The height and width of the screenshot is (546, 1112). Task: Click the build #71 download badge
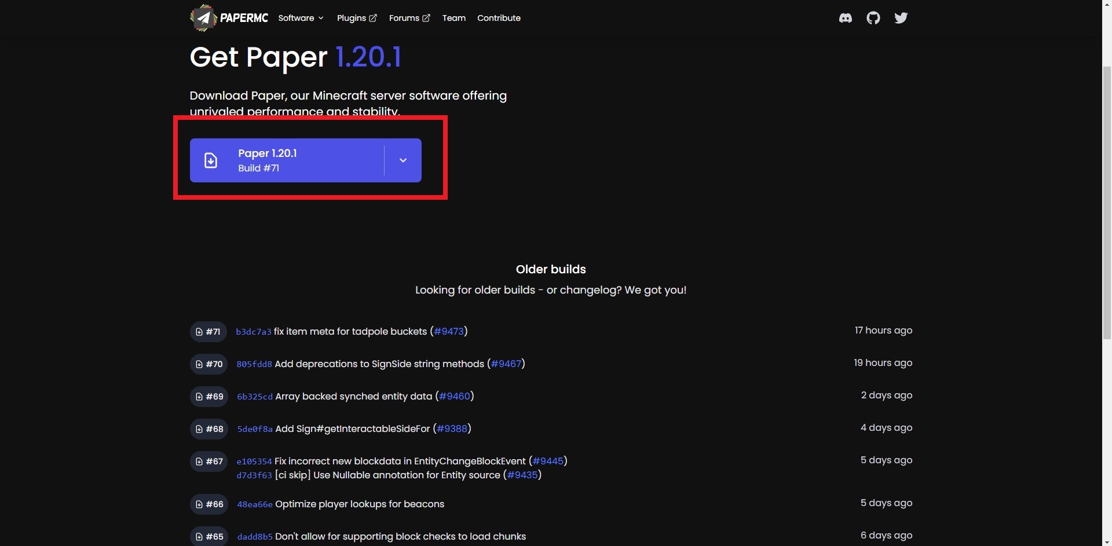coord(208,332)
